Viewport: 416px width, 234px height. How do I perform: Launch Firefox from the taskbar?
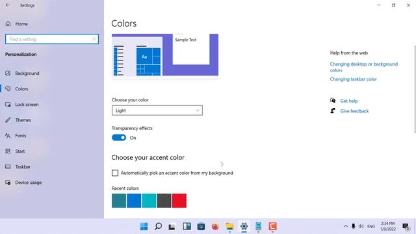click(x=215, y=226)
